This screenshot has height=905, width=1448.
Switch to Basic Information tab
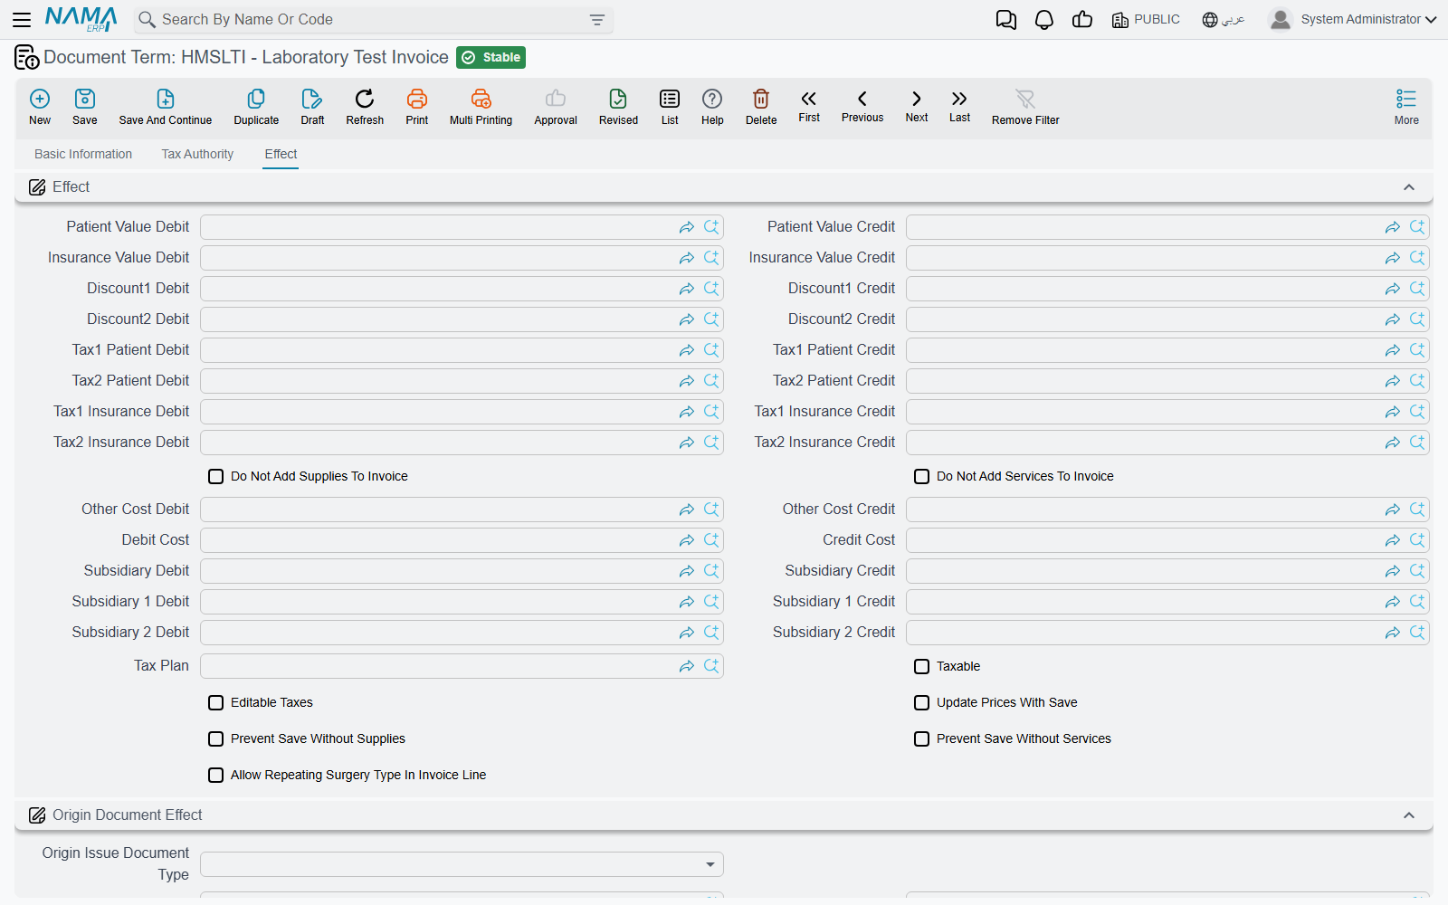pos(83,154)
